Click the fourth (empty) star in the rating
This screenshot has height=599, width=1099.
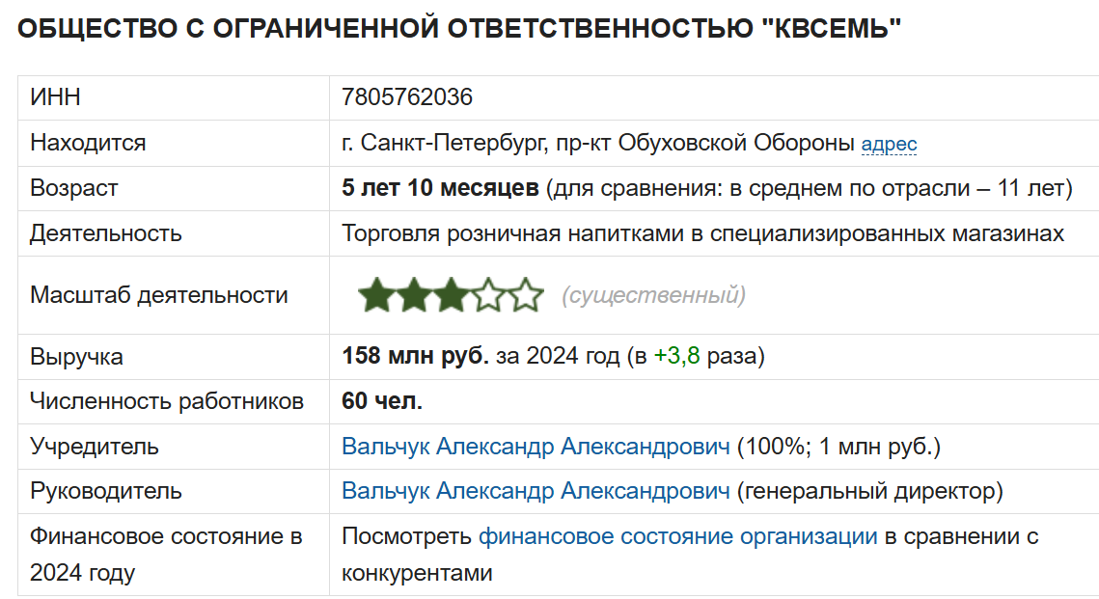click(488, 295)
